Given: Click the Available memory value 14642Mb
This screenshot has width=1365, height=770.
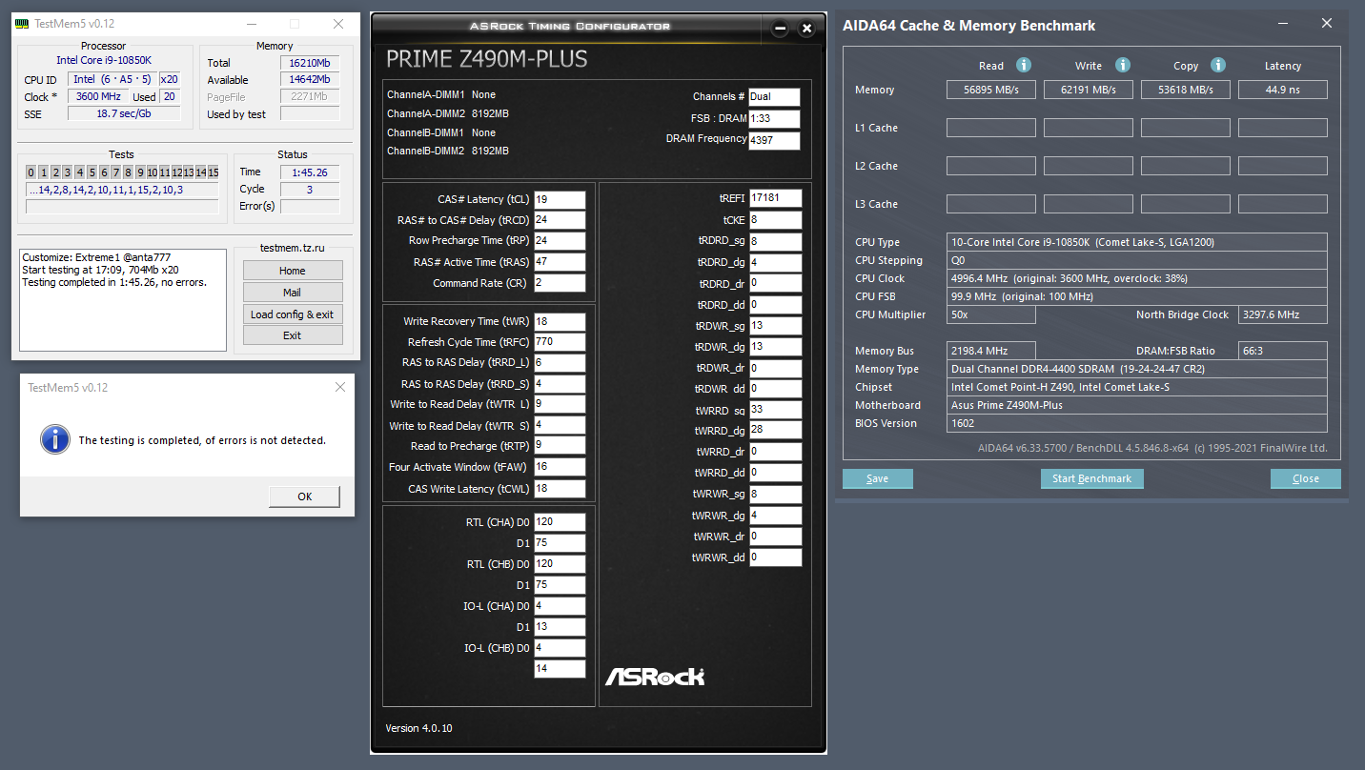Looking at the screenshot, I should [310, 80].
